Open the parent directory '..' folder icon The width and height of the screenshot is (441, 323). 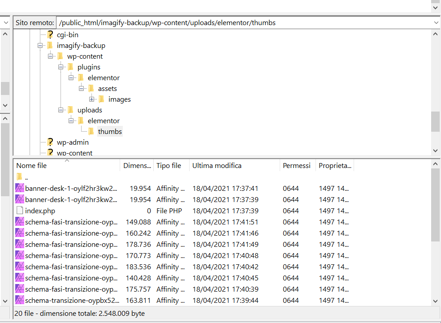19,177
